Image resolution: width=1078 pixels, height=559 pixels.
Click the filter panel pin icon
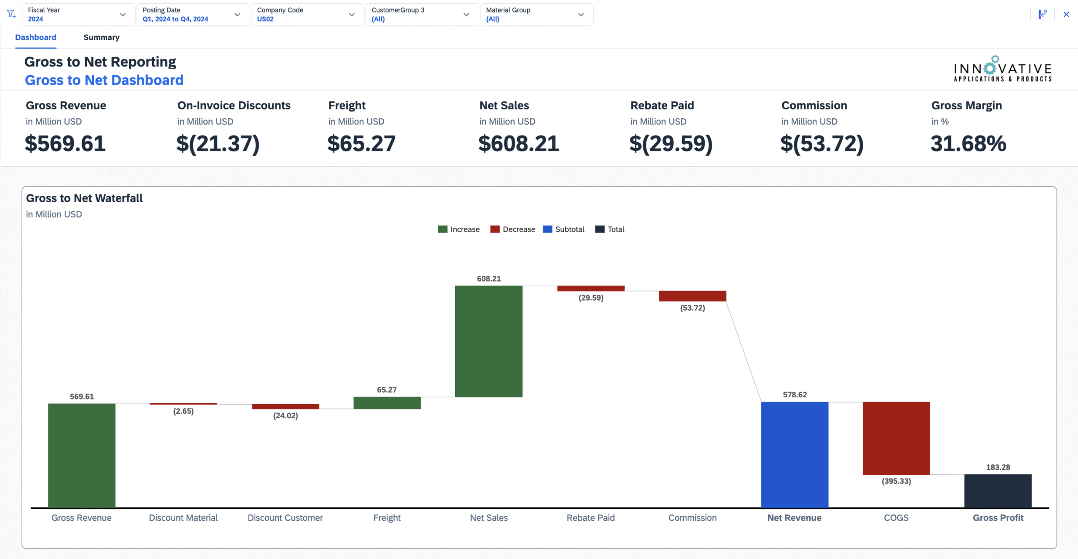[x=1042, y=14]
